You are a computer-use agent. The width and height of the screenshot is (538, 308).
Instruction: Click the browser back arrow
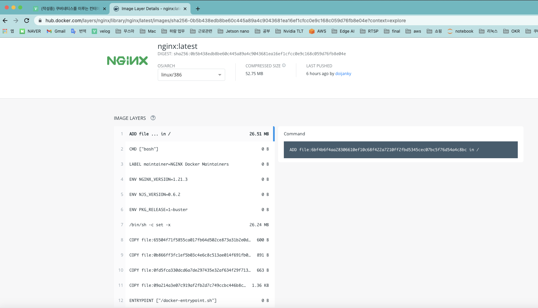tap(5, 21)
